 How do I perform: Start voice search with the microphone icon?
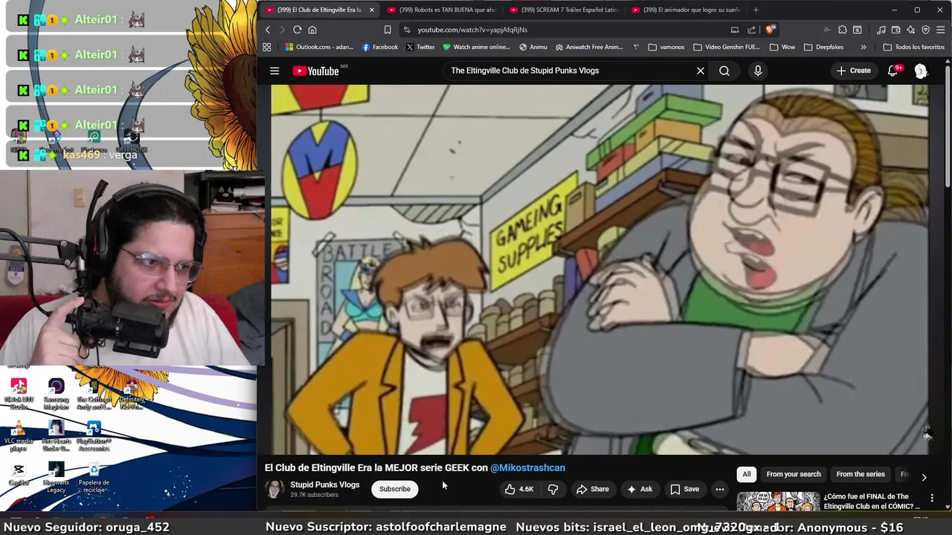tap(758, 71)
